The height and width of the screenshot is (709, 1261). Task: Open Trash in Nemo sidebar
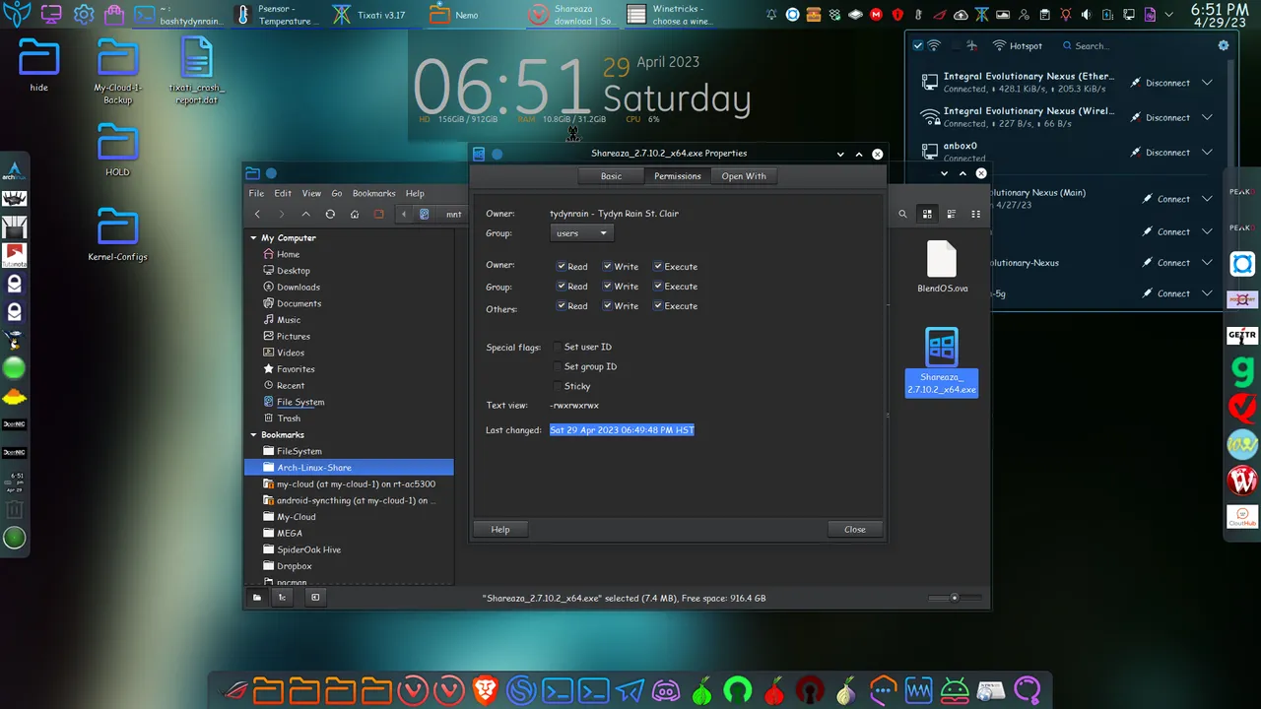point(289,419)
